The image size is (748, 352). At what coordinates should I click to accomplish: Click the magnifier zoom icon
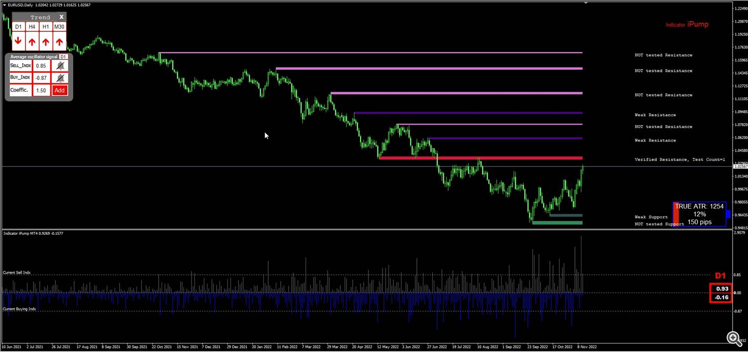(734, 339)
